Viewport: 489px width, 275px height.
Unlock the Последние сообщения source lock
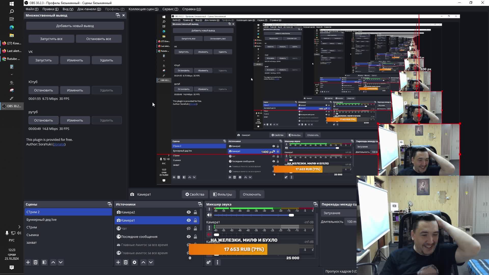195,237
